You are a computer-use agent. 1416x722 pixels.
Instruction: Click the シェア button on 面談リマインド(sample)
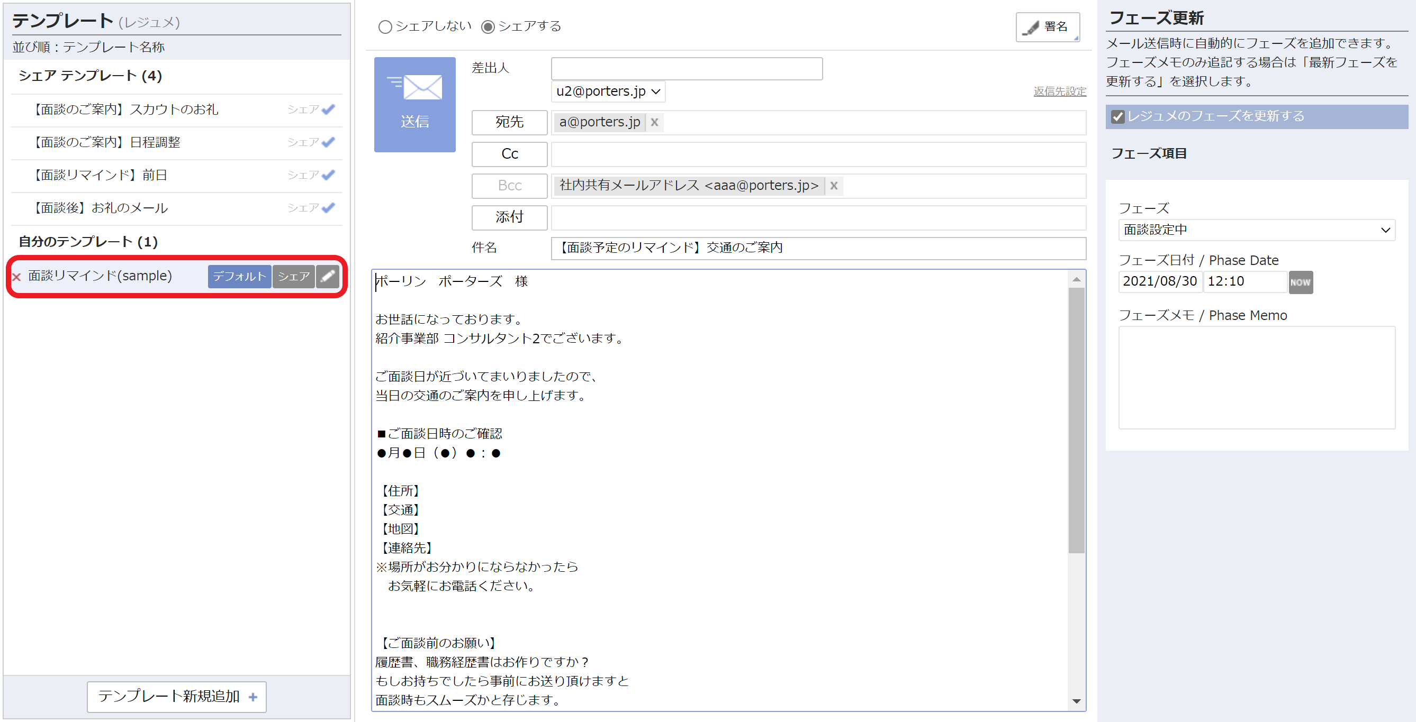[x=293, y=277]
